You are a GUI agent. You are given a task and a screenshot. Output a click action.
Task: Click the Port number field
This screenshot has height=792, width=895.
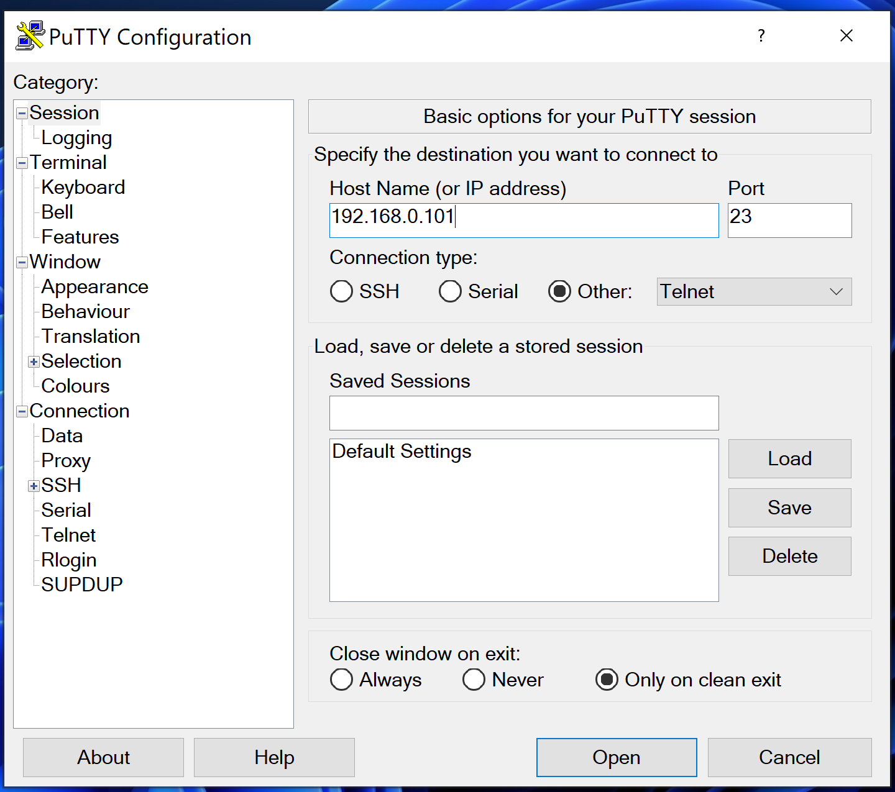click(x=789, y=220)
